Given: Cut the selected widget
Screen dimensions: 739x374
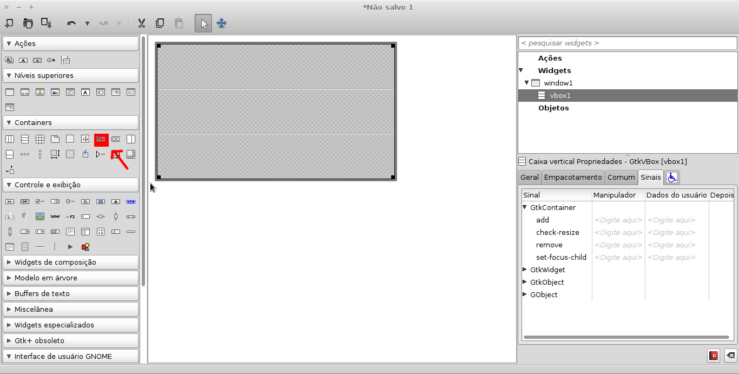Looking at the screenshot, I should [142, 23].
